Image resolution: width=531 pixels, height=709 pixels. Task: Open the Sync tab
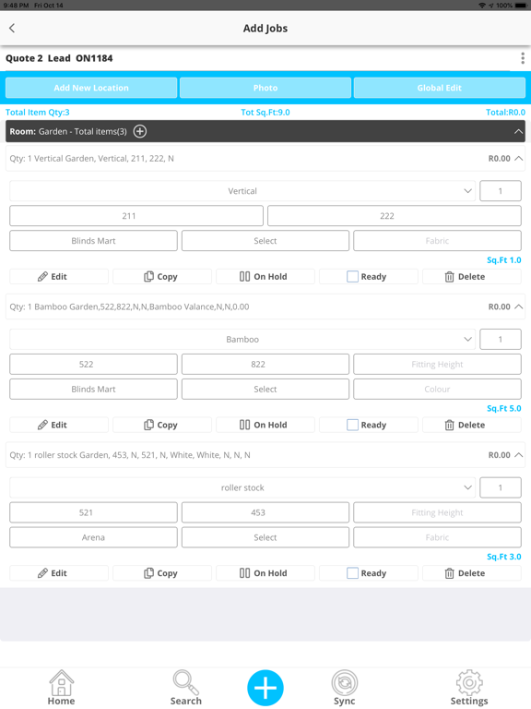pyautogui.click(x=345, y=688)
